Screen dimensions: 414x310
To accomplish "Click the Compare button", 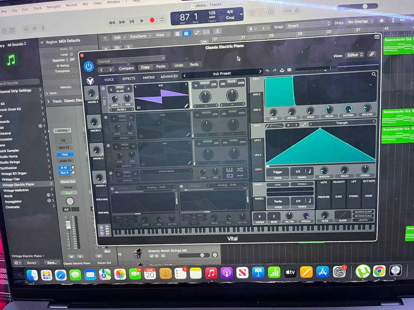I will pyautogui.click(x=126, y=68).
